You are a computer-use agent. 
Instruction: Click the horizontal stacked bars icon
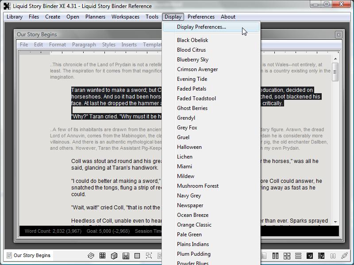pos(298,256)
